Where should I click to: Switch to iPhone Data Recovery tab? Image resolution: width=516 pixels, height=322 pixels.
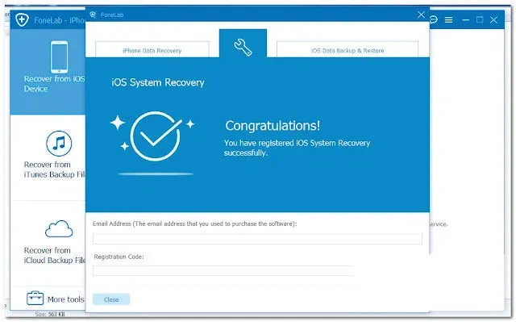(152, 50)
